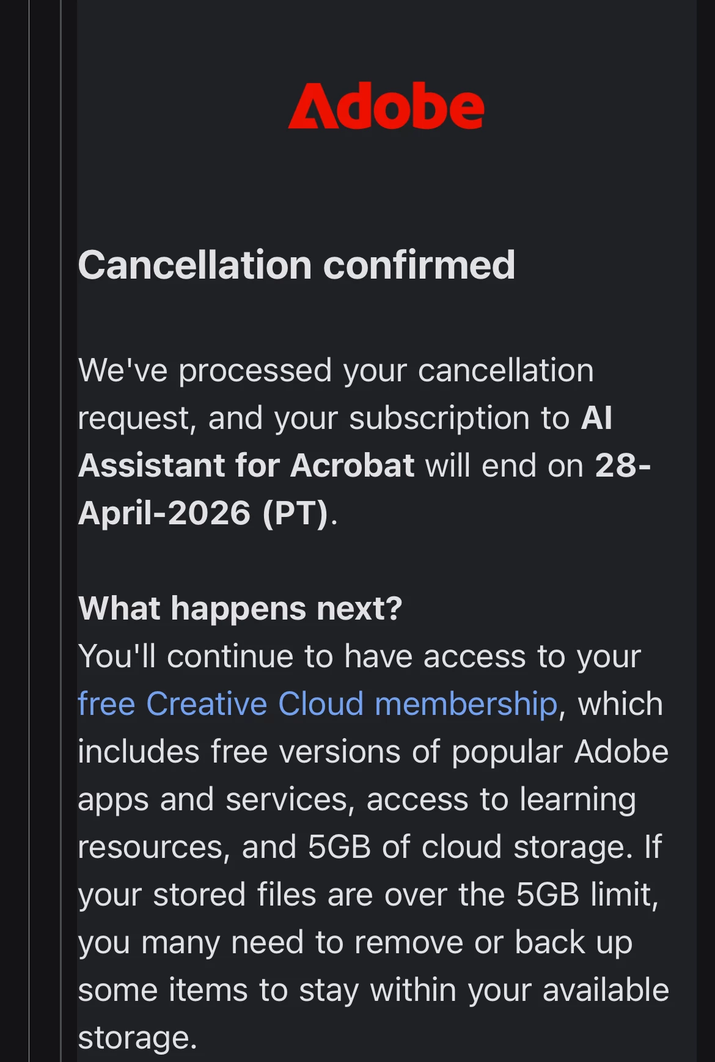Open the free Creative Cloud membership link
The image size is (715, 1062).
[318, 704]
